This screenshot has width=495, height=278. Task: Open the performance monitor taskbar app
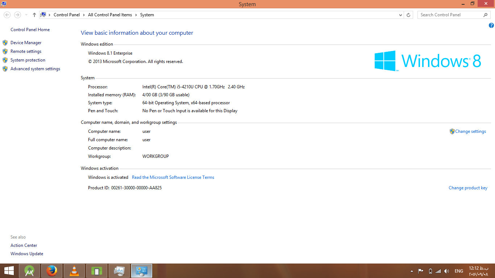[x=119, y=271]
